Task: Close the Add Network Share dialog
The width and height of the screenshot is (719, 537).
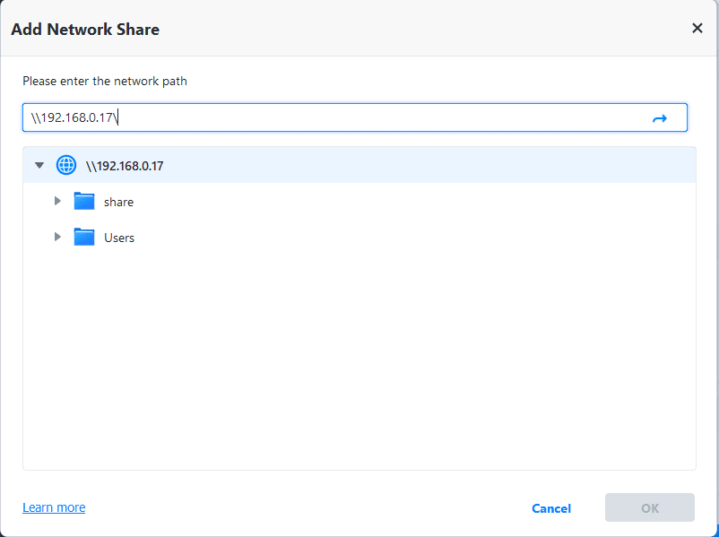Action: (x=697, y=29)
